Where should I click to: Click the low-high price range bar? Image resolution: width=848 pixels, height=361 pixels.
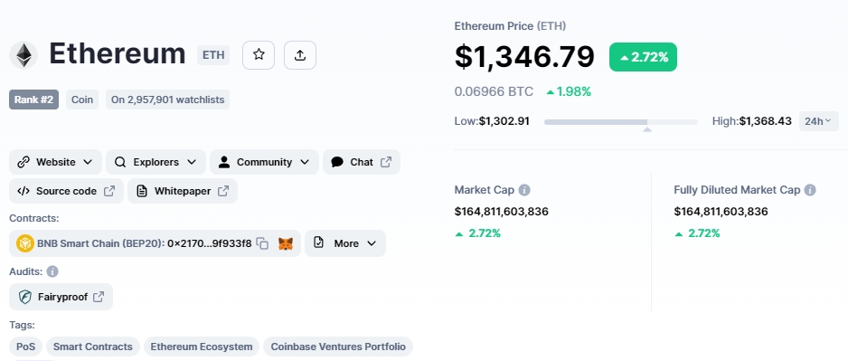[621, 122]
